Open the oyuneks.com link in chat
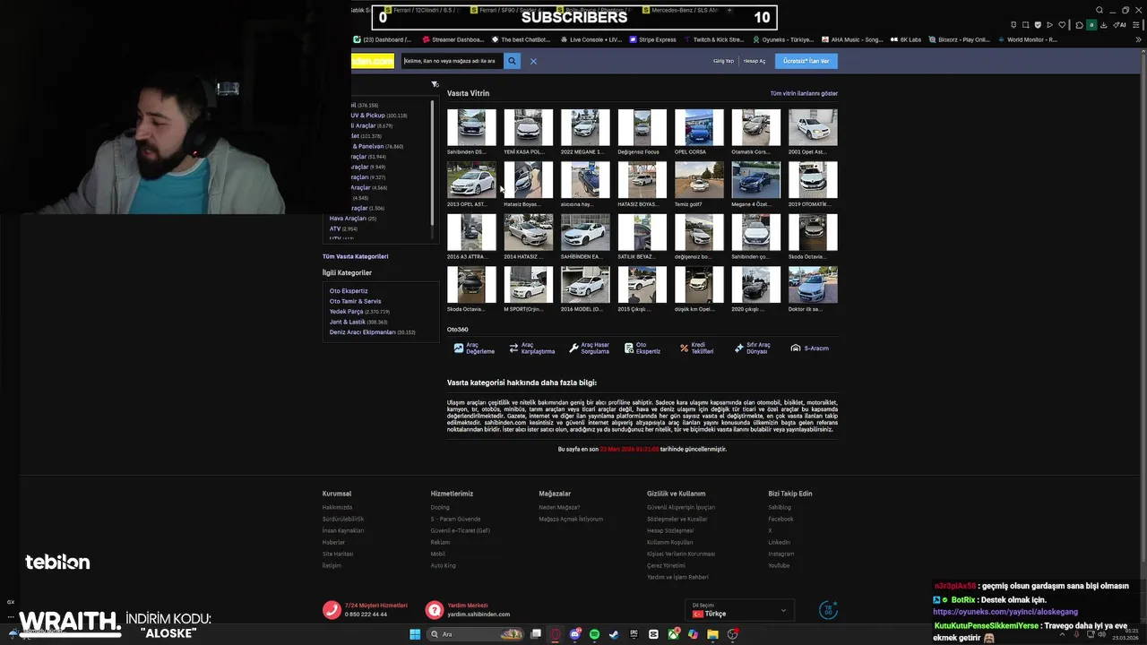 (x=1005, y=612)
